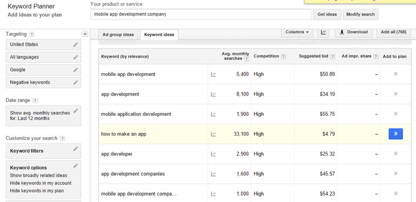Click the '$55.75' suggested bid value
This screenshot has width=416, height=202.
pos(327,114)
